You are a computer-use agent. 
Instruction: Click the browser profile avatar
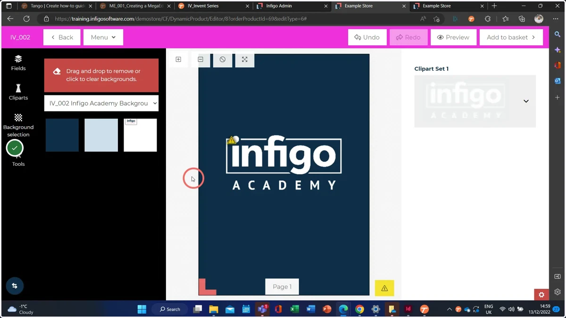click(539, 19)
